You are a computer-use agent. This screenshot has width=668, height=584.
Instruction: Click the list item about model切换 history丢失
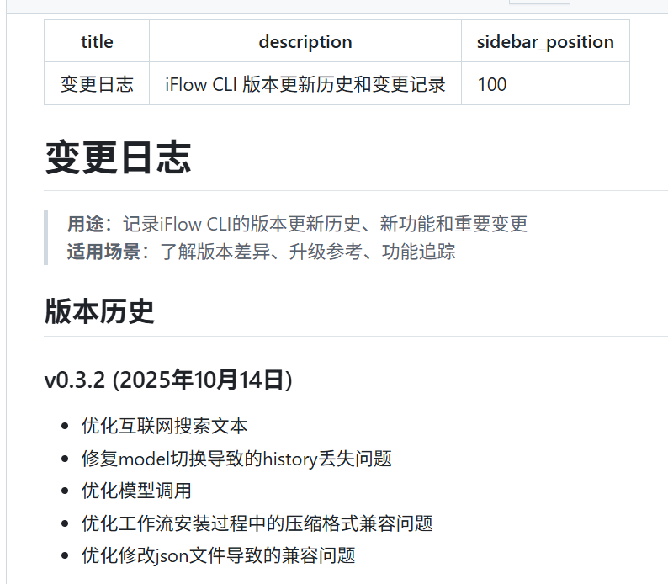click(x=236, y=459)
